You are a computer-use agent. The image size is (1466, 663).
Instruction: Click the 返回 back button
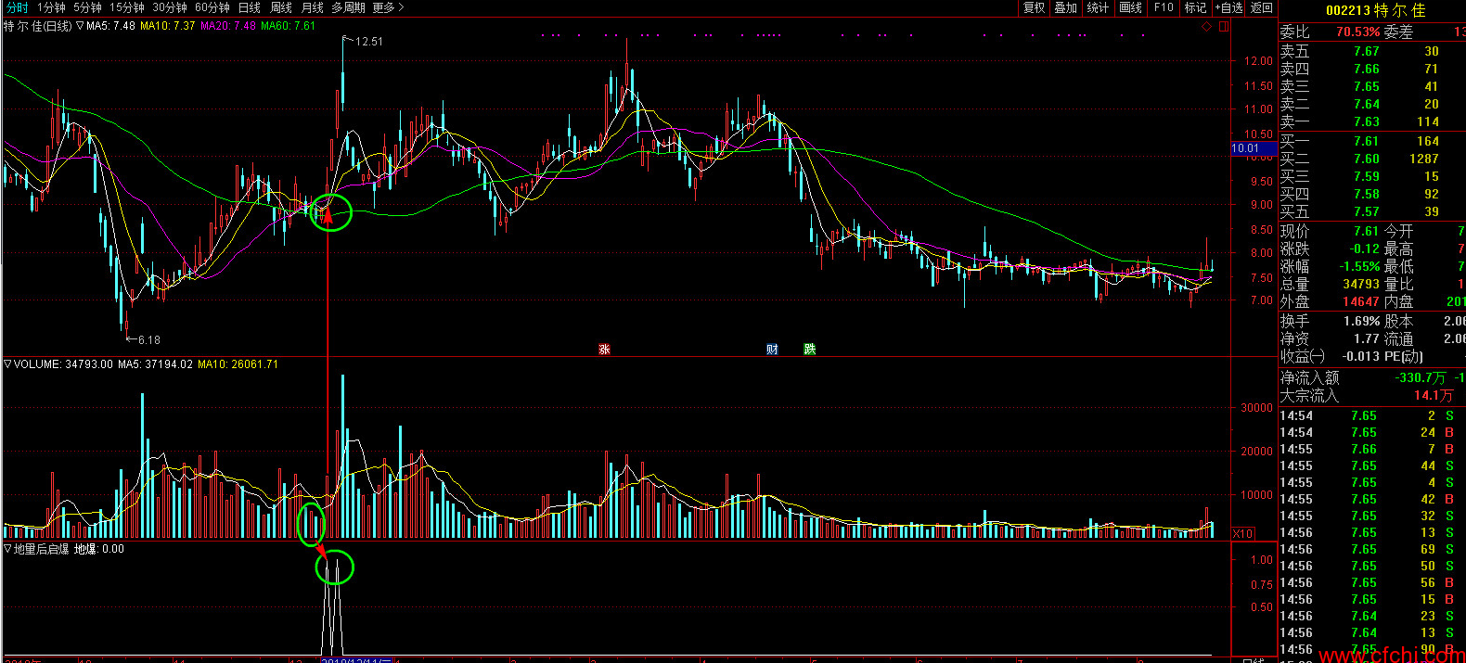pos(1262,7)
